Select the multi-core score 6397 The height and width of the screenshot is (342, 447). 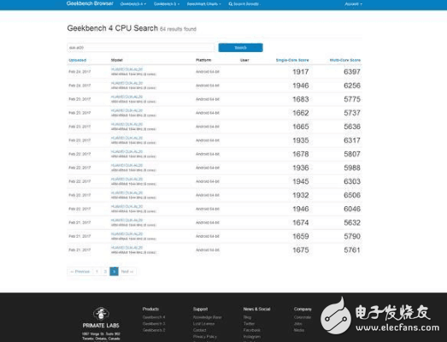[352, 72]
